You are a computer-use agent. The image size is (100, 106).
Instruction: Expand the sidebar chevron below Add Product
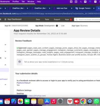click(5, 84)
